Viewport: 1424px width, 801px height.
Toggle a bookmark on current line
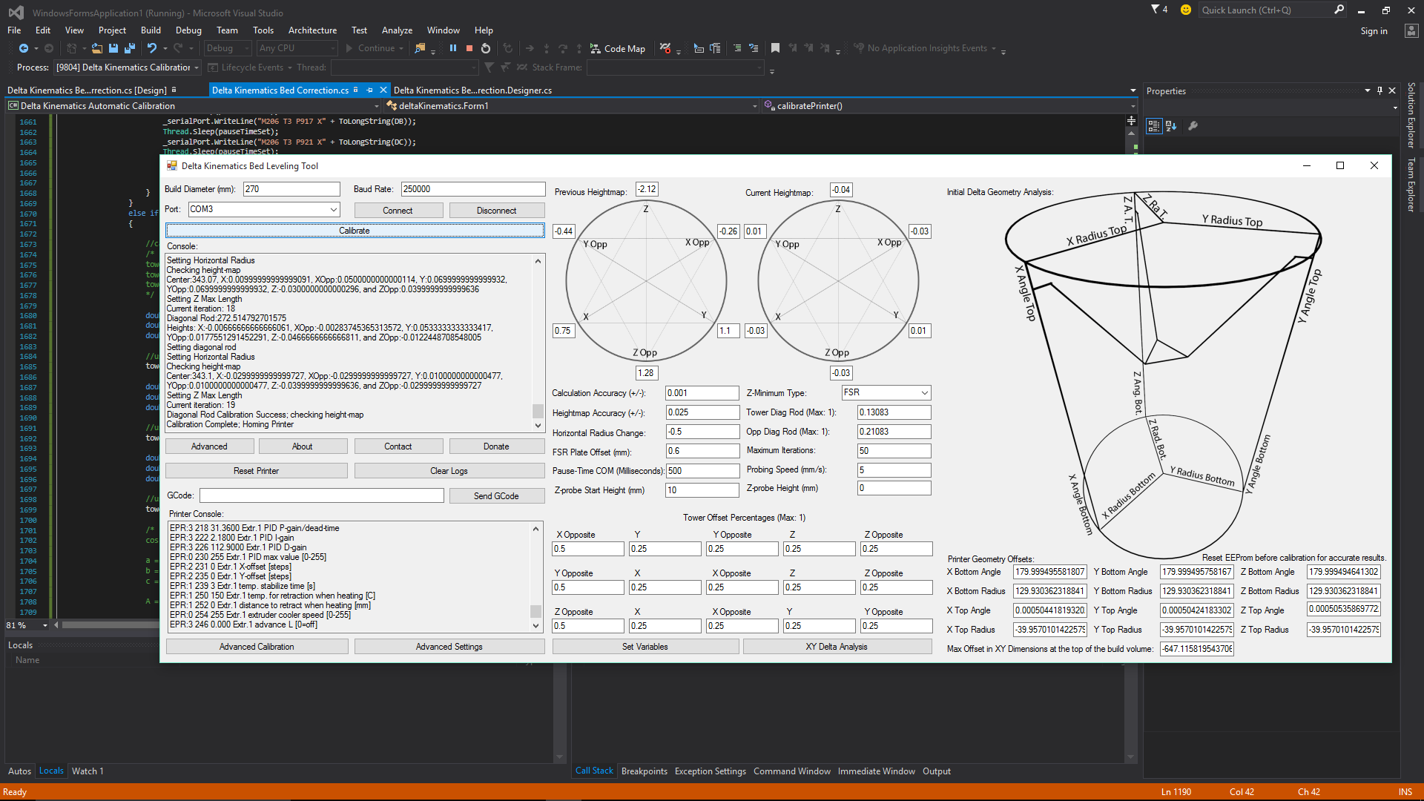click(775, 48)
